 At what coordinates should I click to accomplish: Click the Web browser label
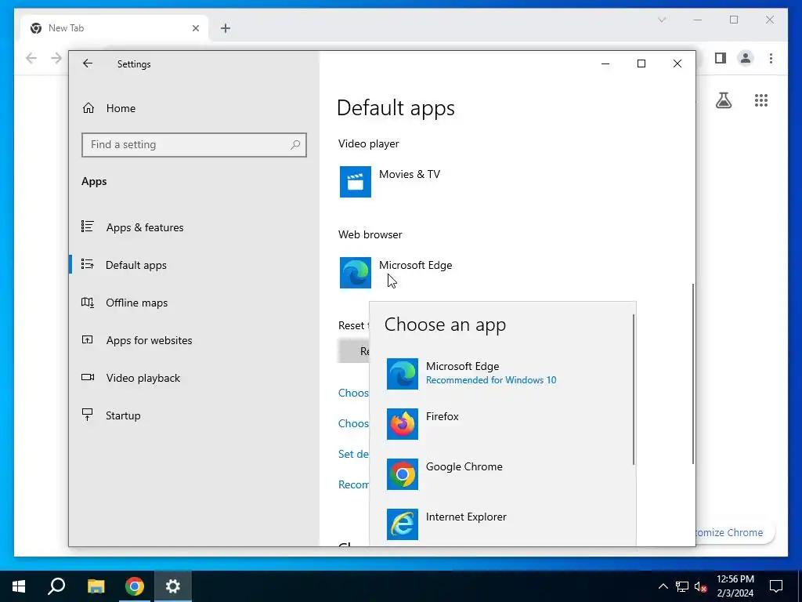pos(370,235)
